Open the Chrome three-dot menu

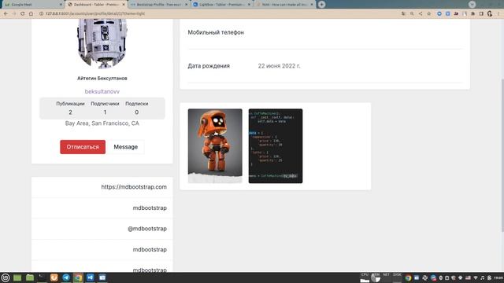click(498, 14)
